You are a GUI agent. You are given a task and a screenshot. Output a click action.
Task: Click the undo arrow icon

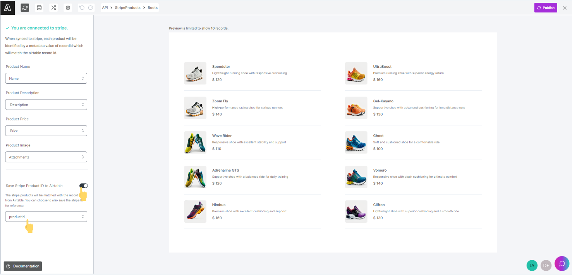[x=82, y=8]
